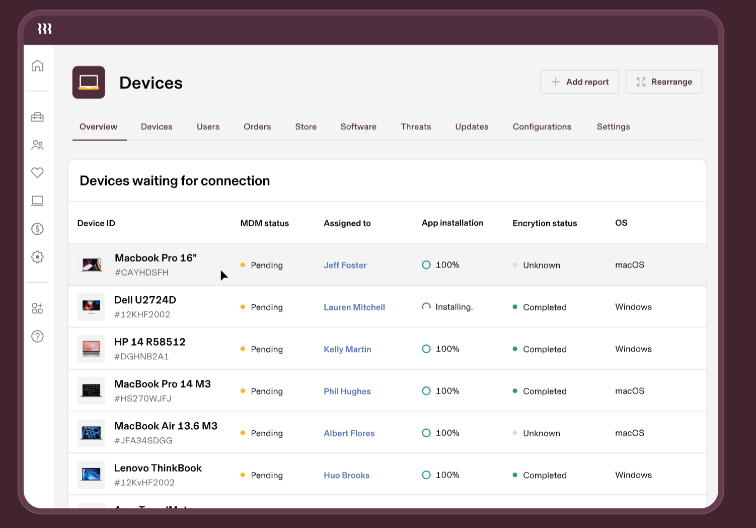Image resolution: width=756 pixels, height=528 pixels.
Task: Open Jeff Foster's profile link
Action: 345,265
